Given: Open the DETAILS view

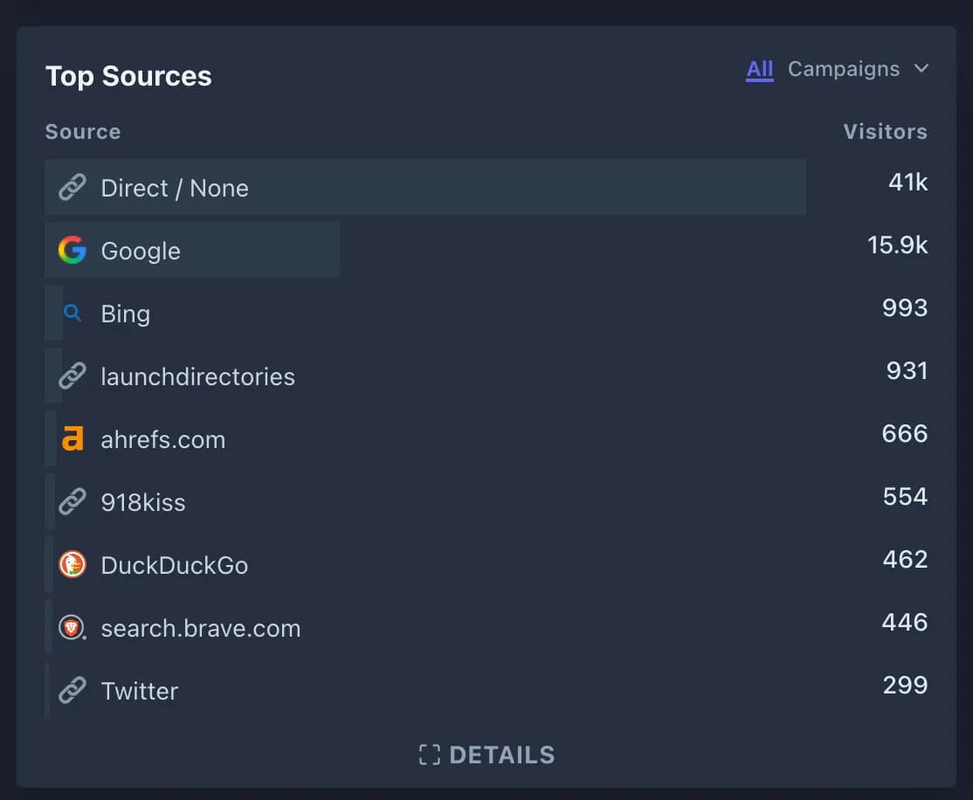Looking at the screenshot, I should click(487, 755).
